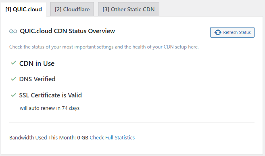Click the 0 GB bandwidth value
The height and width of the screenshot is (156, 265).
point(83,137)
